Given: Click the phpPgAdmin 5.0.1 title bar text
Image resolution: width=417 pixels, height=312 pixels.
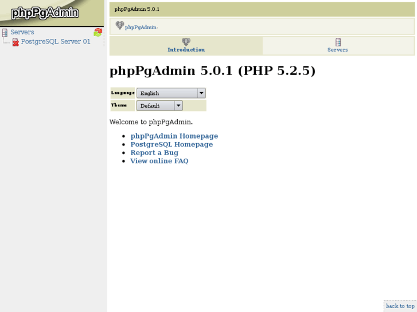Looking at the screenshot, I should pyautogui.click(x=137, y=9).
